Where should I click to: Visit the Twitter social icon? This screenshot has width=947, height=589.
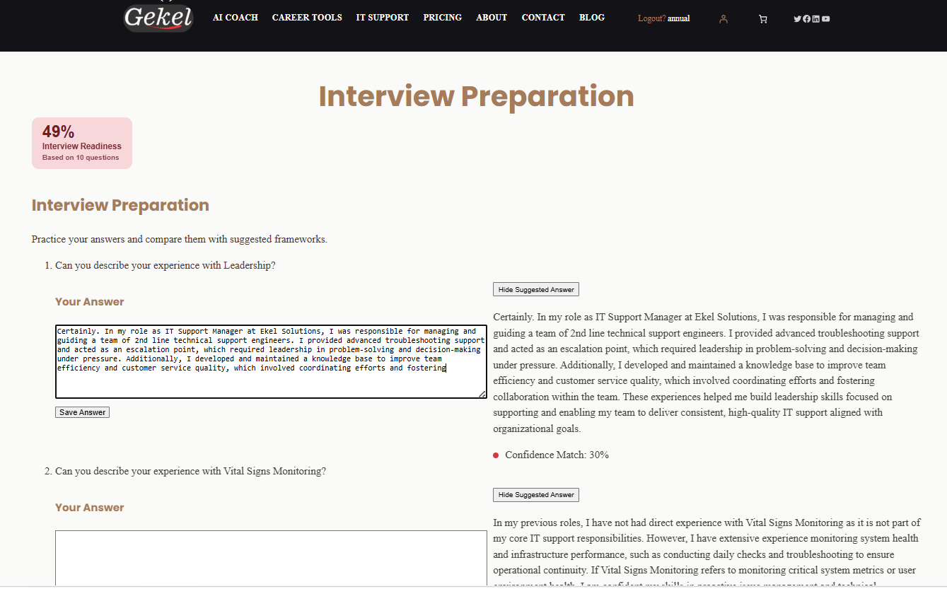pos(797,19)
